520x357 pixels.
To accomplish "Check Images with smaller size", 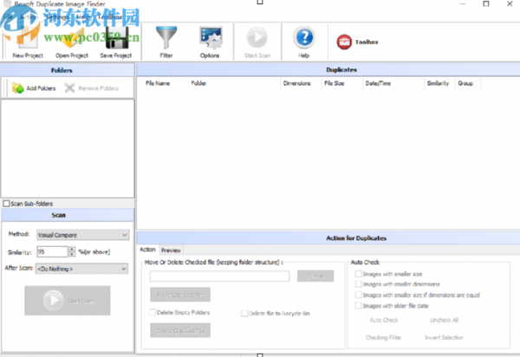I will (358, 274).
